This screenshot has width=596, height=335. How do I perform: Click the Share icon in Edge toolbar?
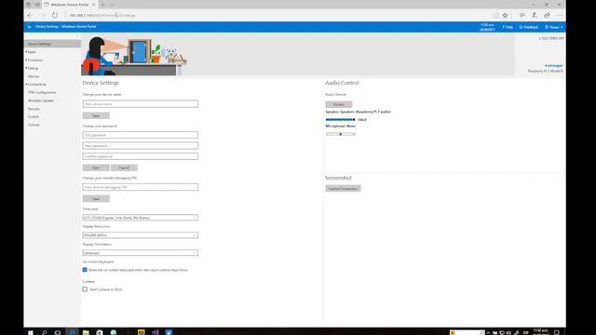547,15
